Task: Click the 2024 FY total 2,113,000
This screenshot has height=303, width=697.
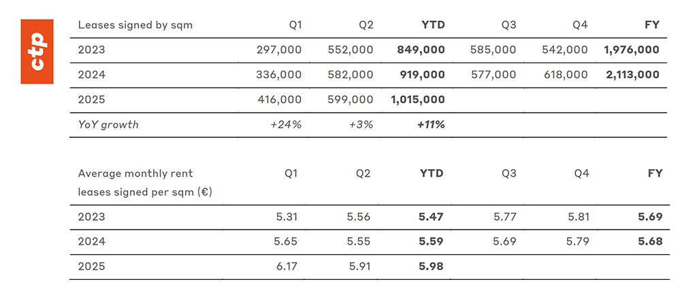Action: 632,75
